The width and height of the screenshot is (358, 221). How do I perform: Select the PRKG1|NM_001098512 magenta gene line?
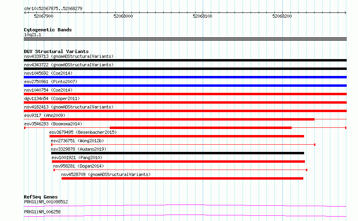[185, 205]
